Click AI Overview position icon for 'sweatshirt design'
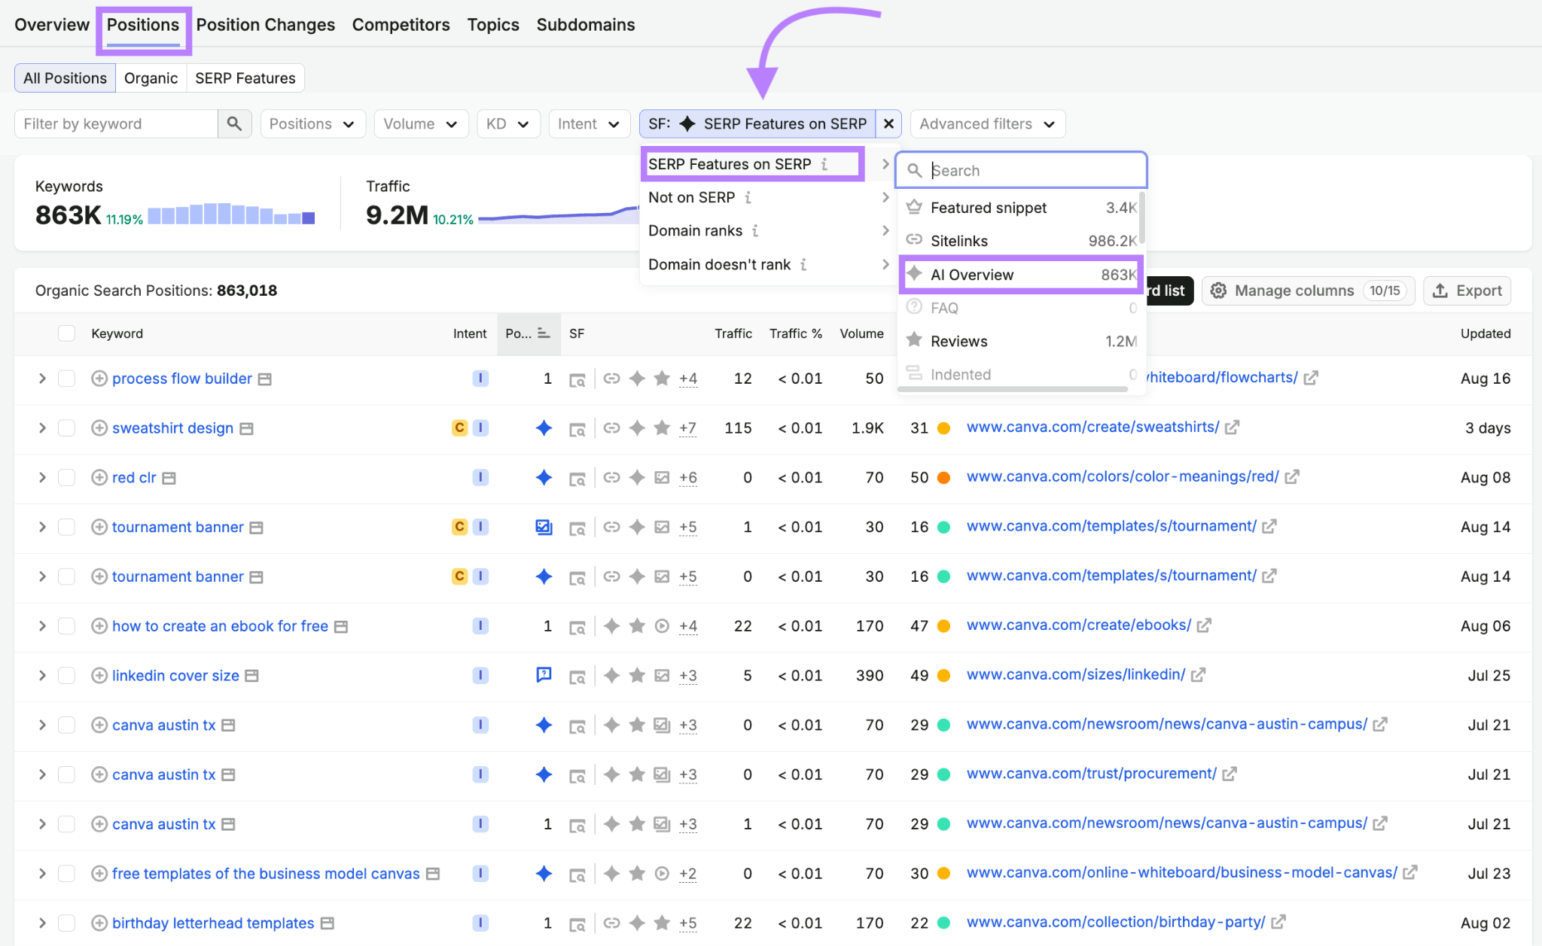 click(x=544, y=428)
